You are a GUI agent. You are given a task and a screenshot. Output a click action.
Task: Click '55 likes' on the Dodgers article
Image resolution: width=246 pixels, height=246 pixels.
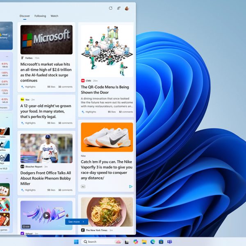click(x=51, y=190)
